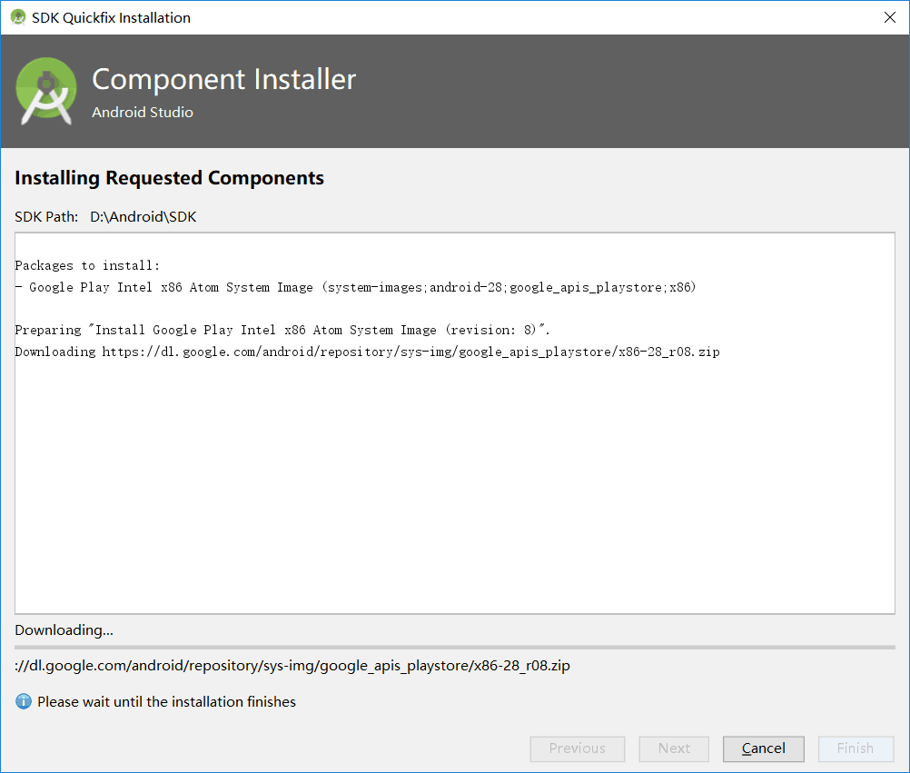Click the disabled Finish button

[x=856, y=748]
